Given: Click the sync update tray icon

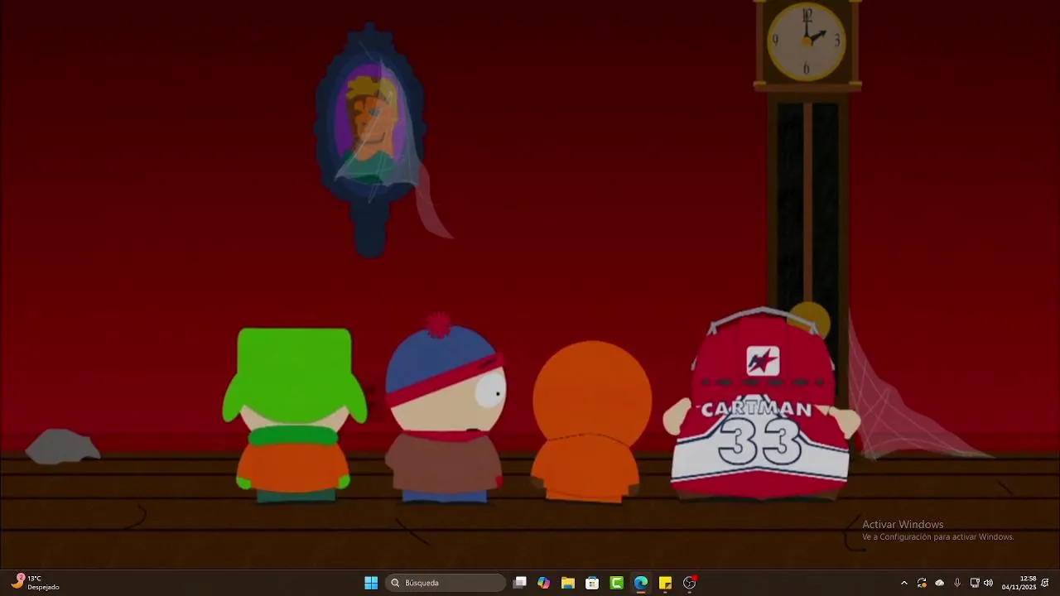Looking at the screenshot, I should [922, 583].
